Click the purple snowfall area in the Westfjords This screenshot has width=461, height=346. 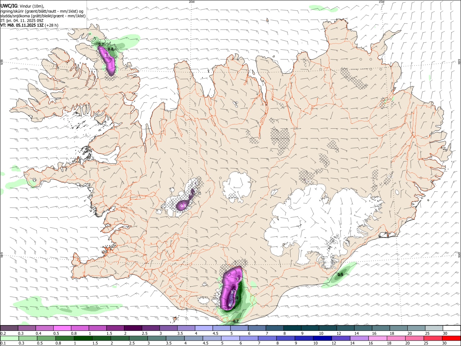tap(108, 61)
